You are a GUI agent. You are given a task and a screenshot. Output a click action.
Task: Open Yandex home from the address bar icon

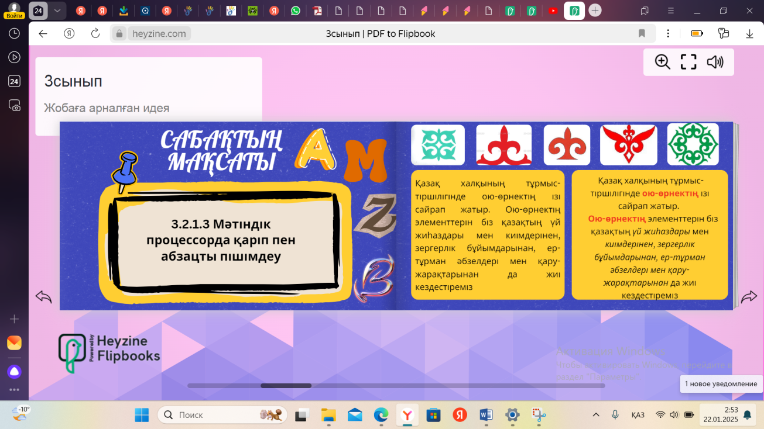pos(69,33)
